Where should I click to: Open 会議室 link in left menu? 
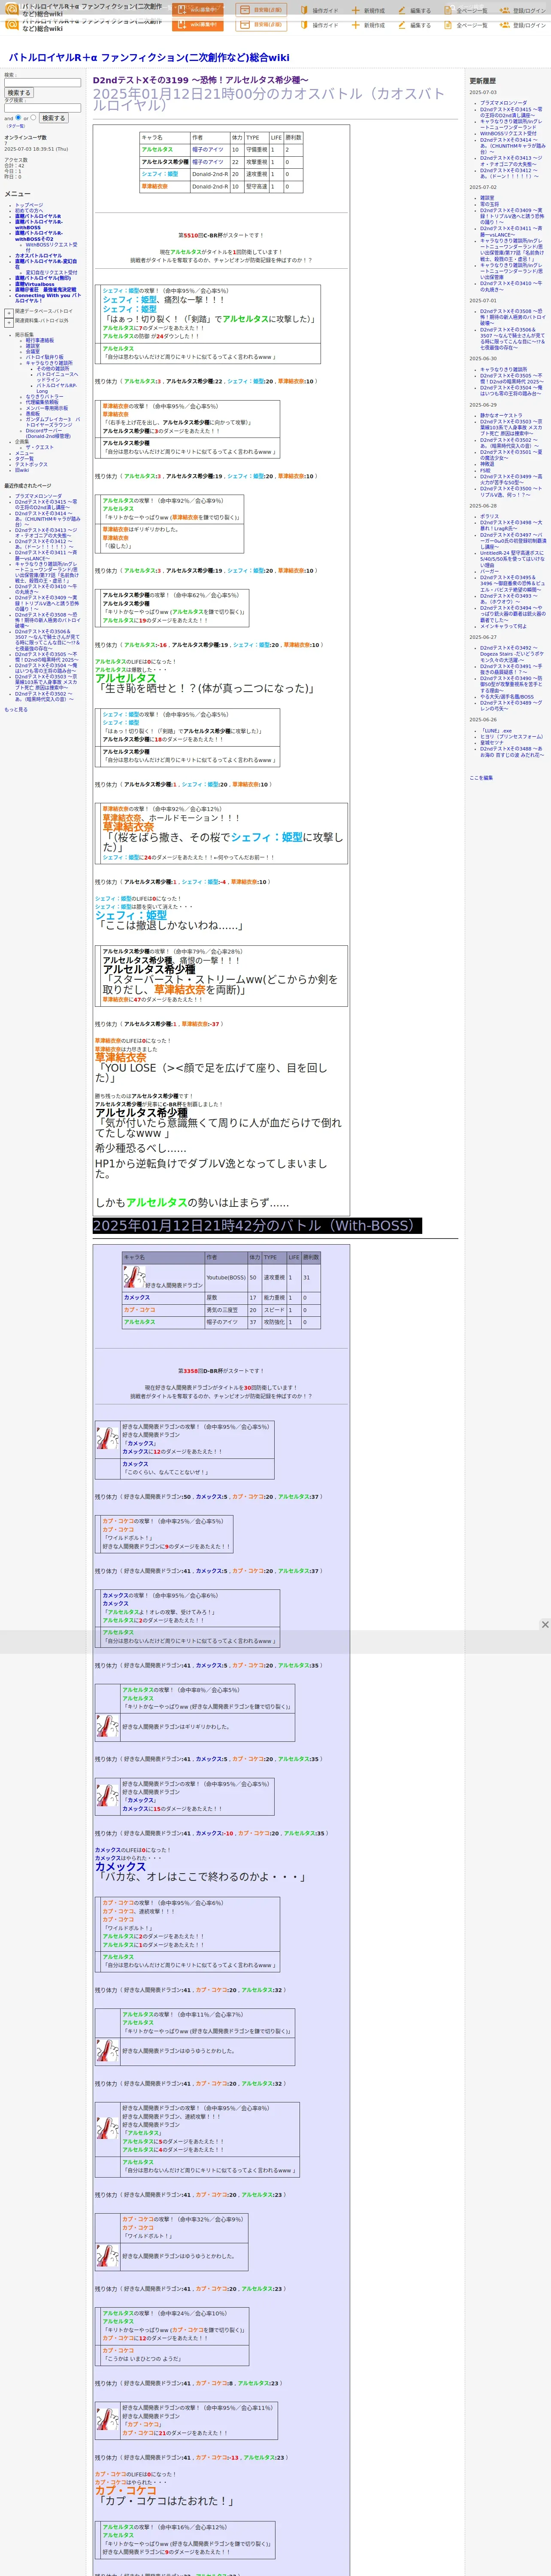(33, 351)
